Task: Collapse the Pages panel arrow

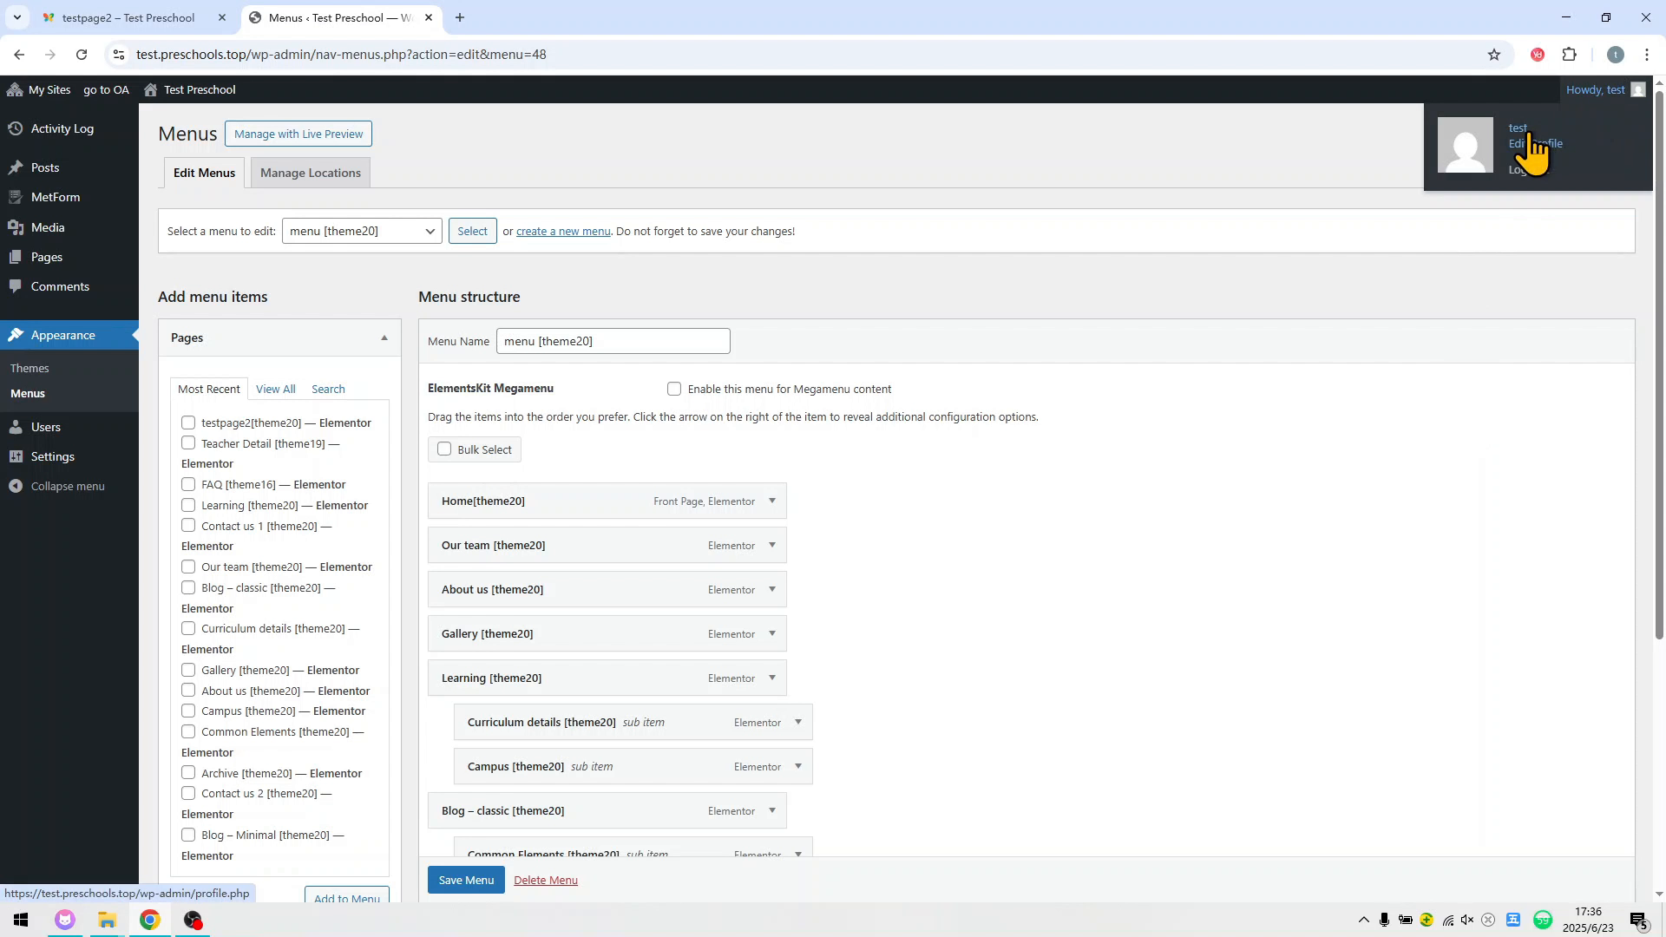Action: coord(384,337)
